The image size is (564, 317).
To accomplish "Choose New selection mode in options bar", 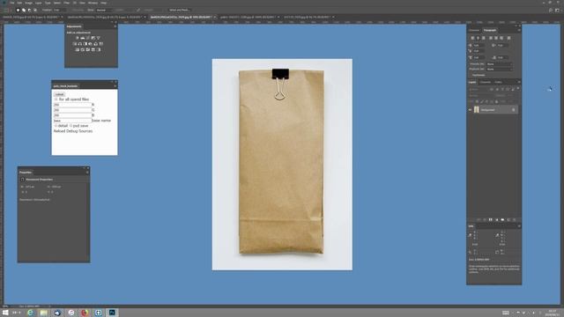I will (18, 10).
